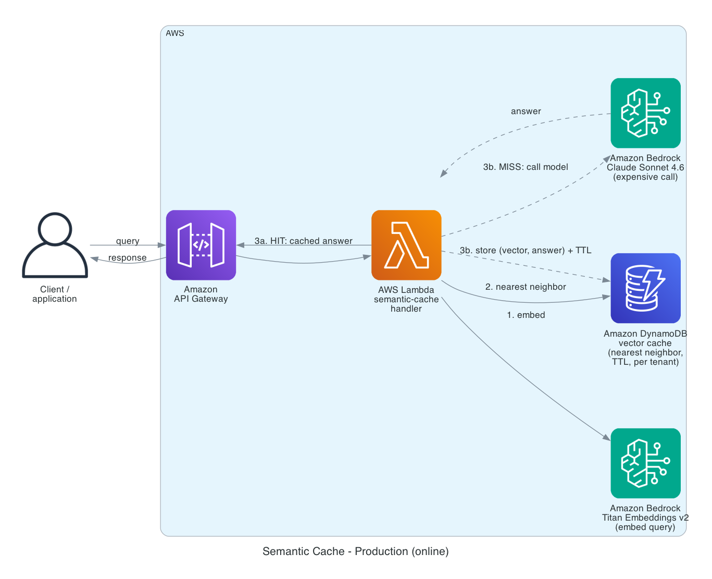This screenshot has width=712, height=579.
Task: Click the '1. embed' edge label
Action: [526, 315]
